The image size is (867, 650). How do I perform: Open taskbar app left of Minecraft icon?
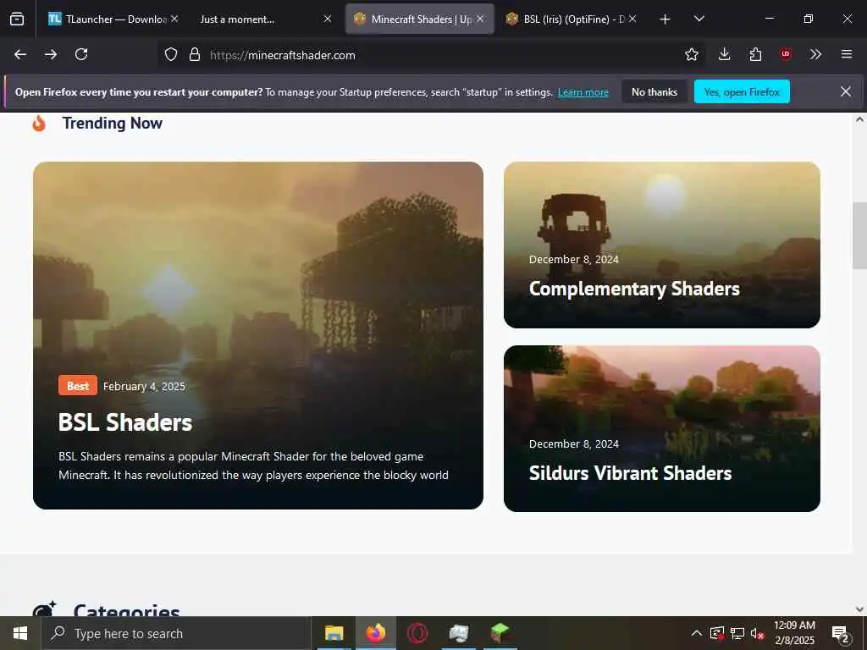coord(458,633)
